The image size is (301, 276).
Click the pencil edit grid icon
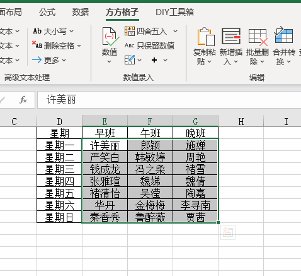coord(130,60)
